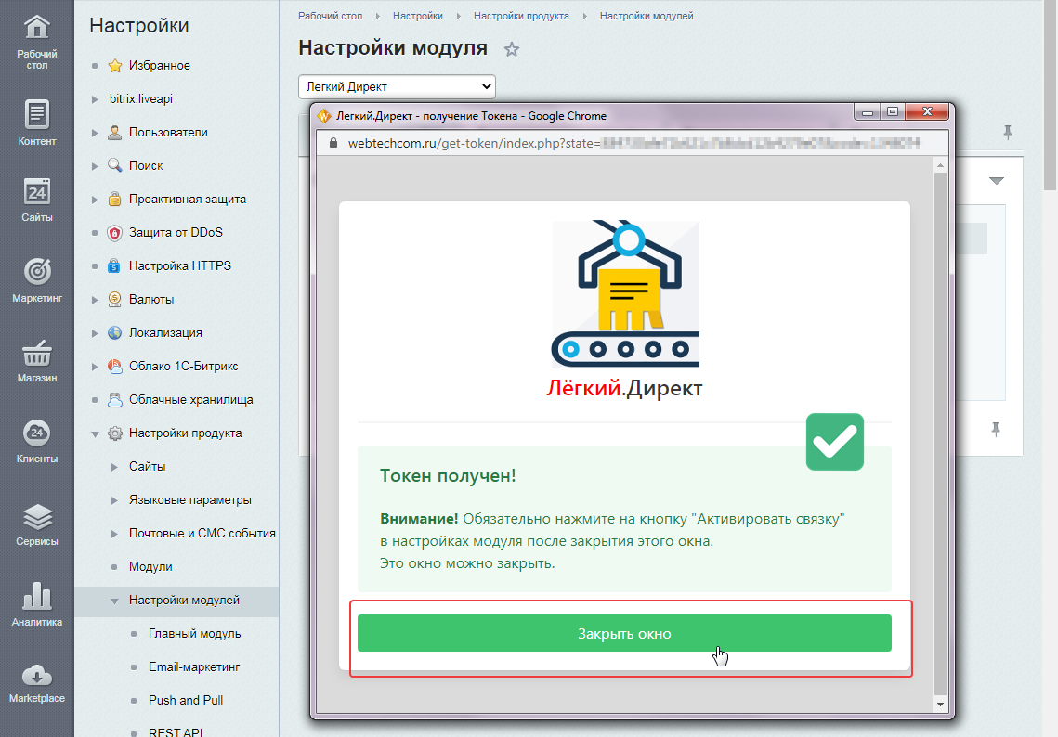Expand the Валюты tree node
Screen dimensions: 1058x737
click(95, 300)
